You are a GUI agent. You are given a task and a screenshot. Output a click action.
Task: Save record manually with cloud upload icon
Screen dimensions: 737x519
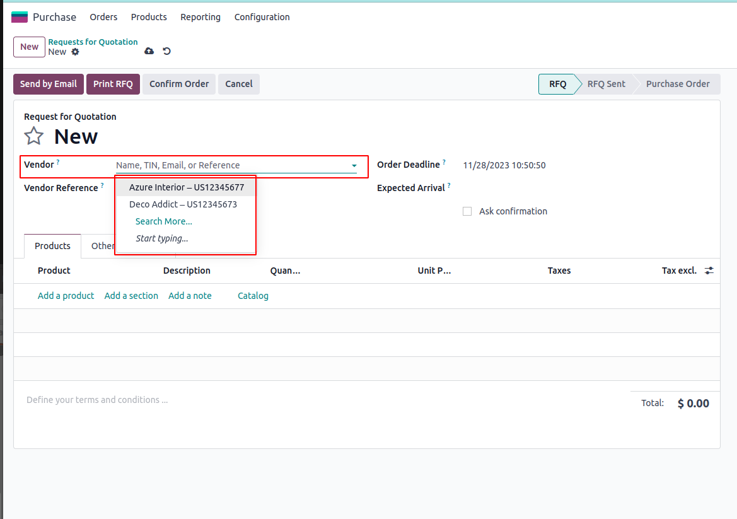[149, 51]
